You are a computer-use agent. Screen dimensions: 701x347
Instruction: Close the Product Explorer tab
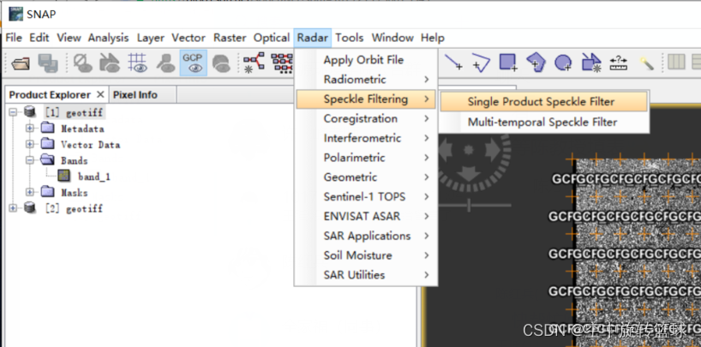pos(100,95)
